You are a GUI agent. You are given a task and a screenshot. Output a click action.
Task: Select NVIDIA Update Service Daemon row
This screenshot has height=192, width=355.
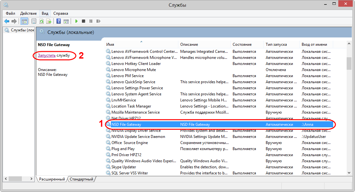point(219,137)
